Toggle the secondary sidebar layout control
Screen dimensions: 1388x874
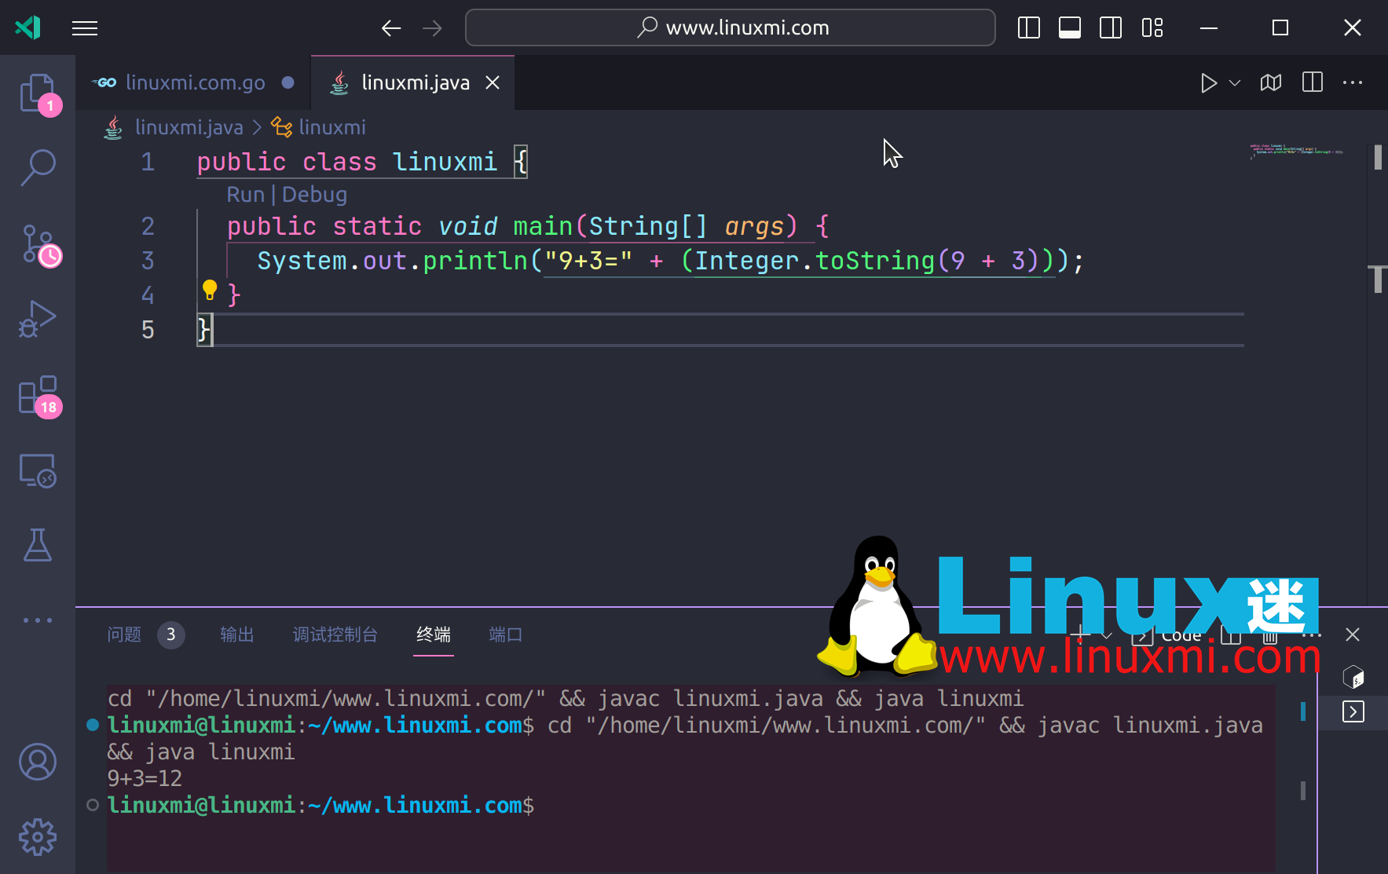pos(1111,27)
